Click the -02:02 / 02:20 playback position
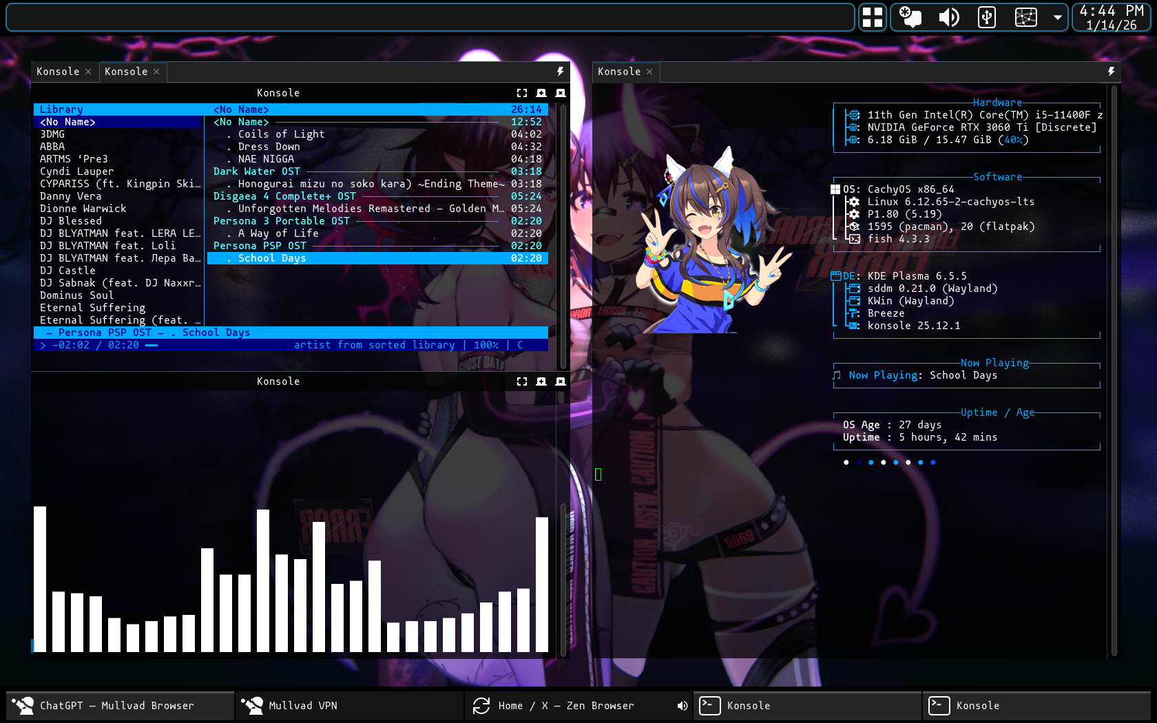Image resolution: width=1157 pixels, height=723 pixels. pyautogui.click(x=95, y=345)
